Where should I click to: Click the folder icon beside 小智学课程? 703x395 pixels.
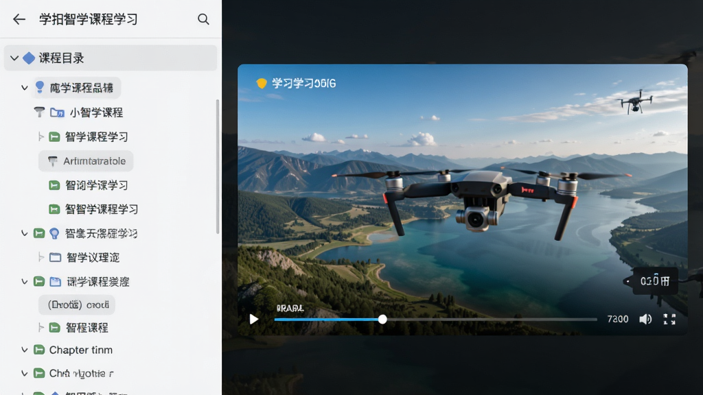(x=57, y=112)
